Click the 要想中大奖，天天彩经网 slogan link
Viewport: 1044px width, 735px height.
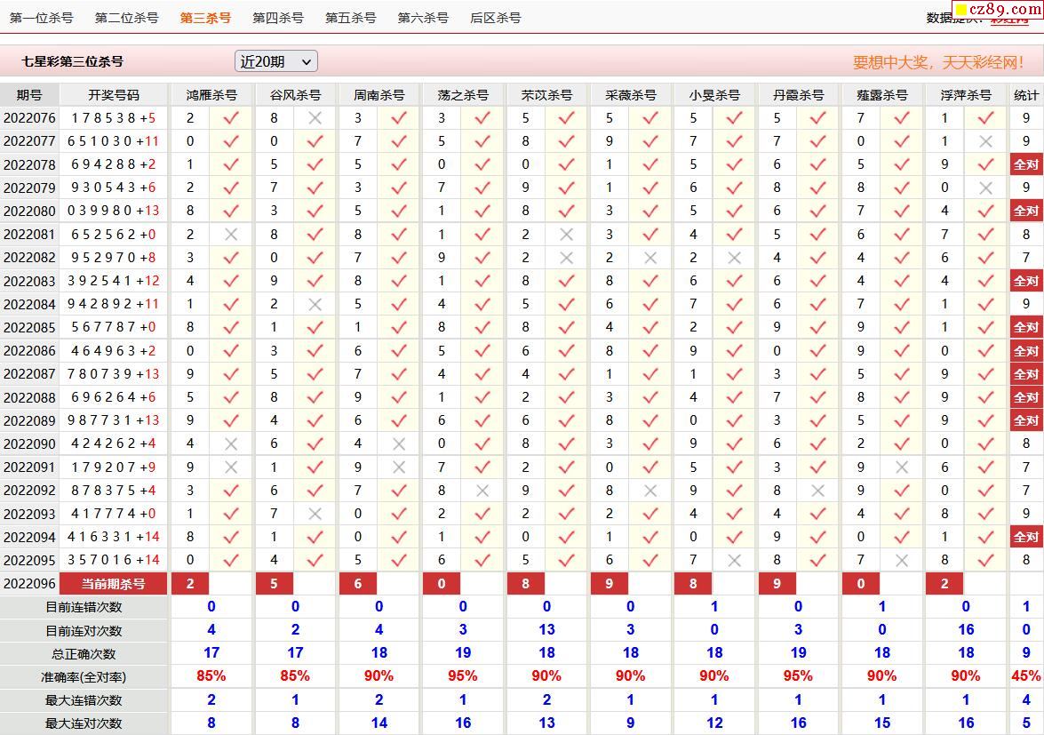coord(939,62)
